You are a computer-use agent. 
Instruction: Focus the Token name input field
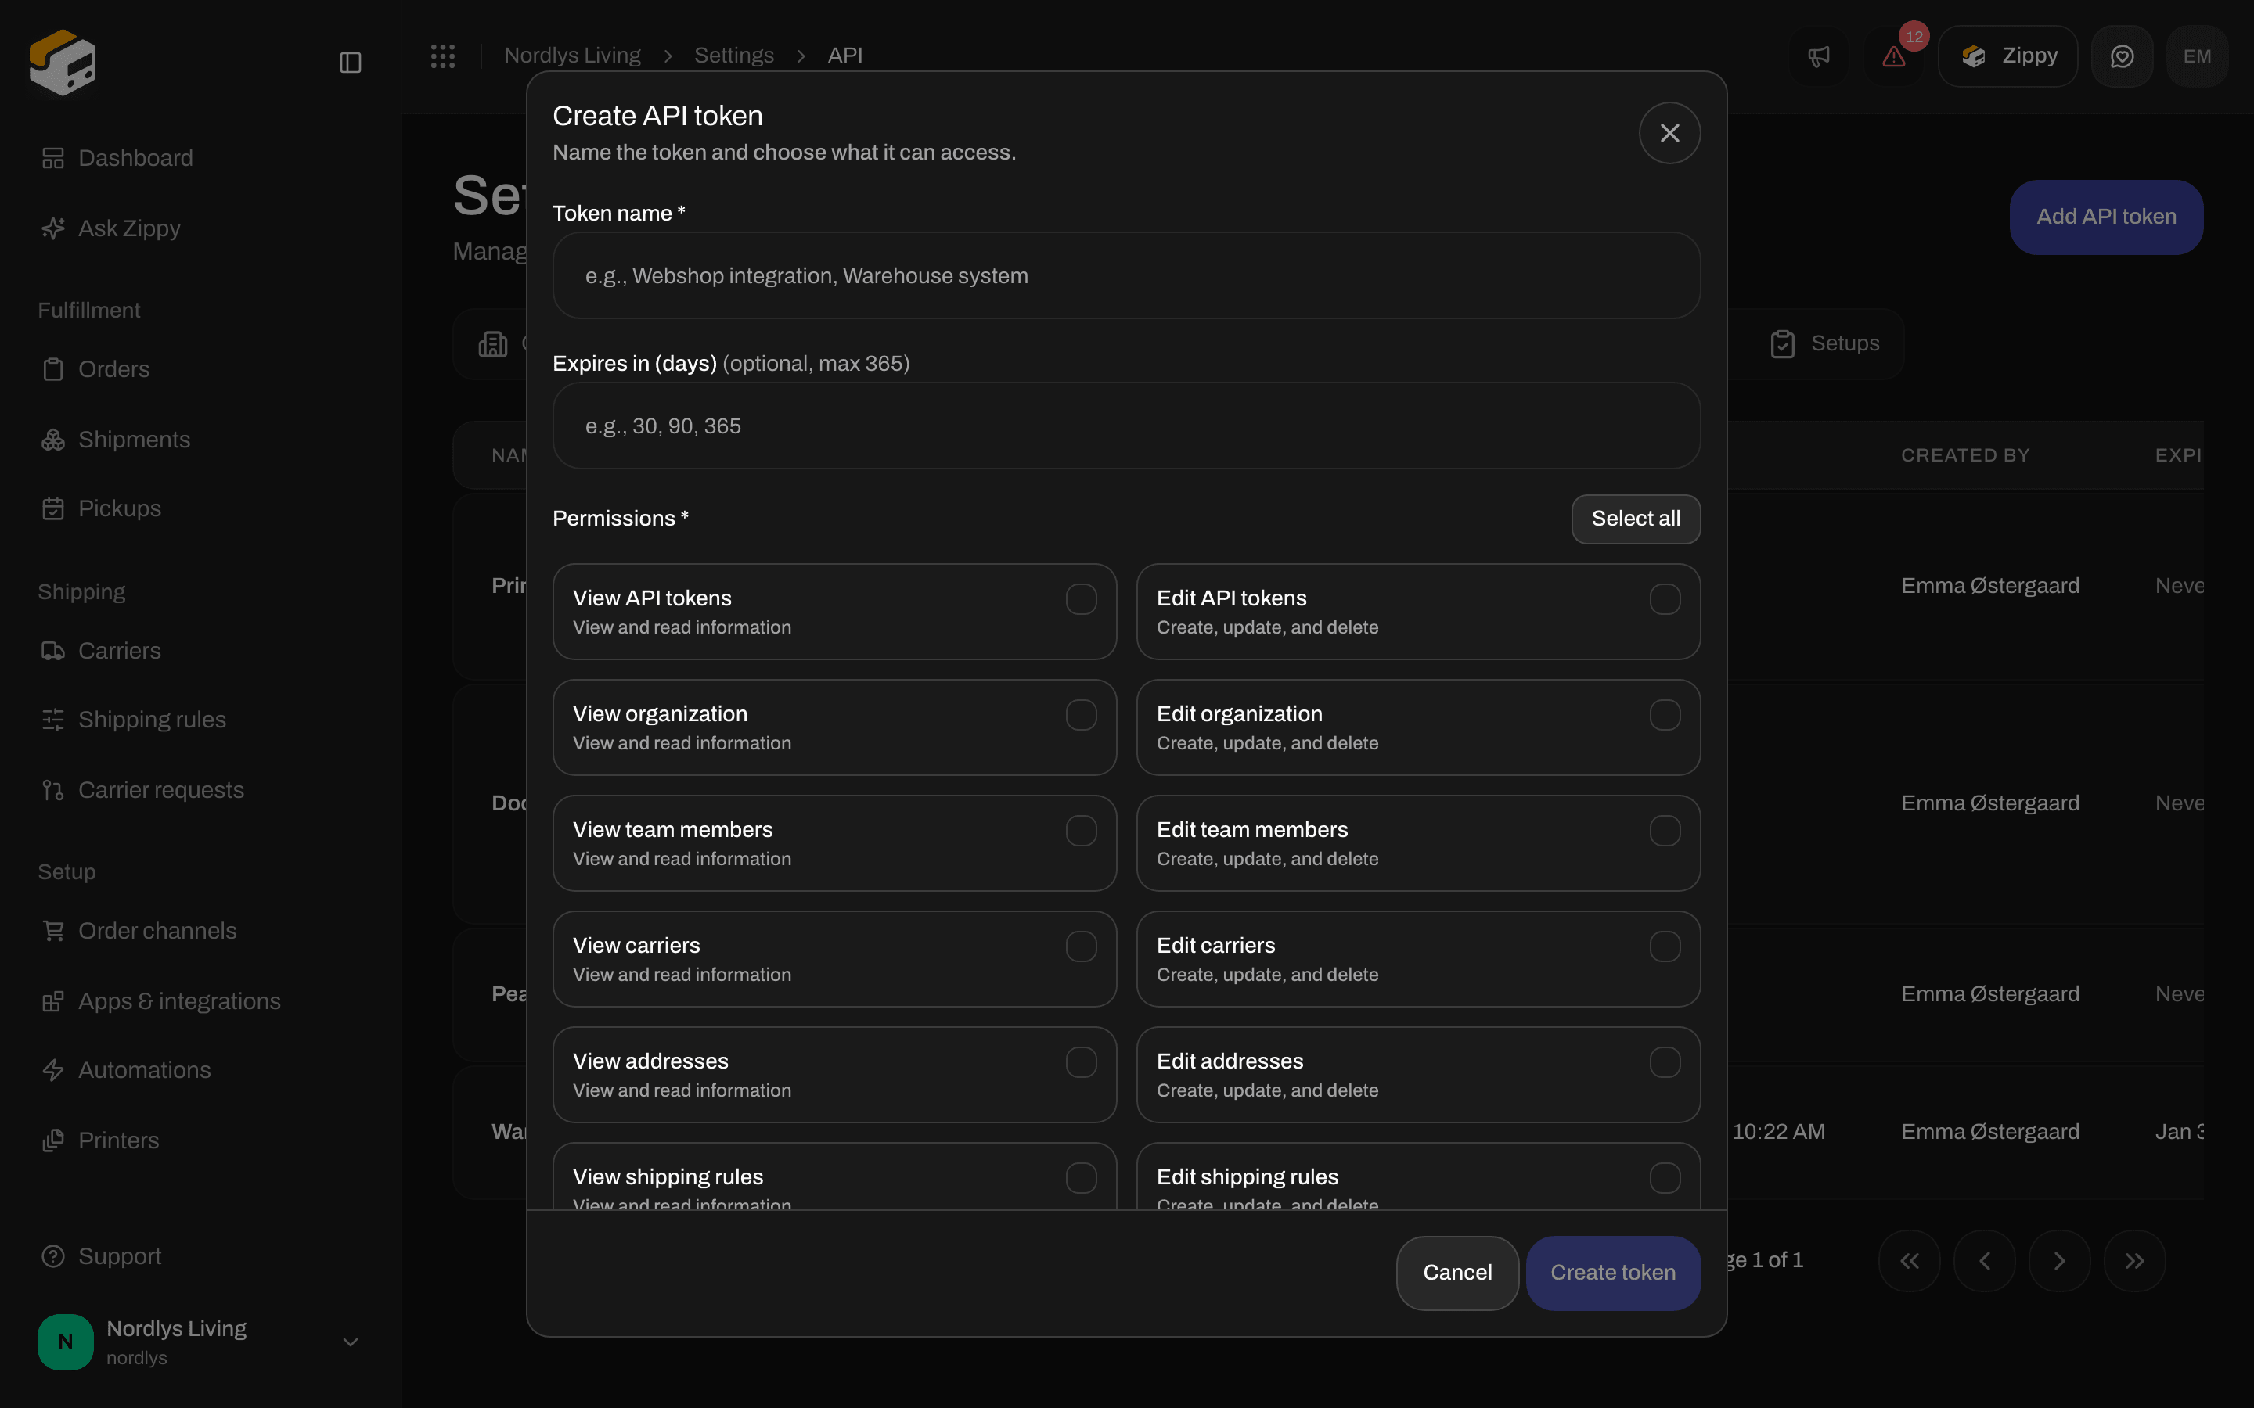(1126, 275)
